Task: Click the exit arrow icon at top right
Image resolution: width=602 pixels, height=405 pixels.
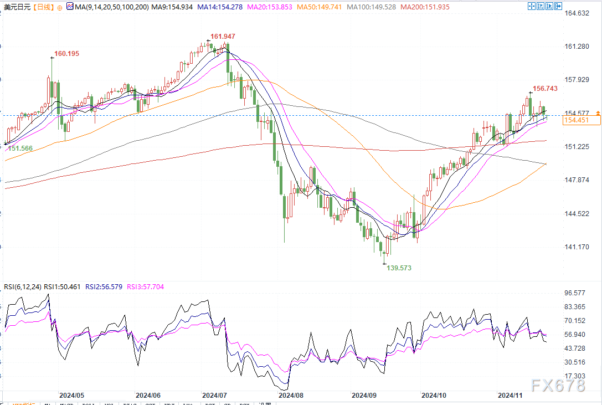Action: [x=559, y=6]
